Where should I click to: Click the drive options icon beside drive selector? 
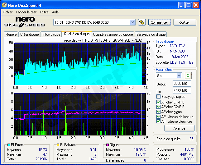pos(142,22)
